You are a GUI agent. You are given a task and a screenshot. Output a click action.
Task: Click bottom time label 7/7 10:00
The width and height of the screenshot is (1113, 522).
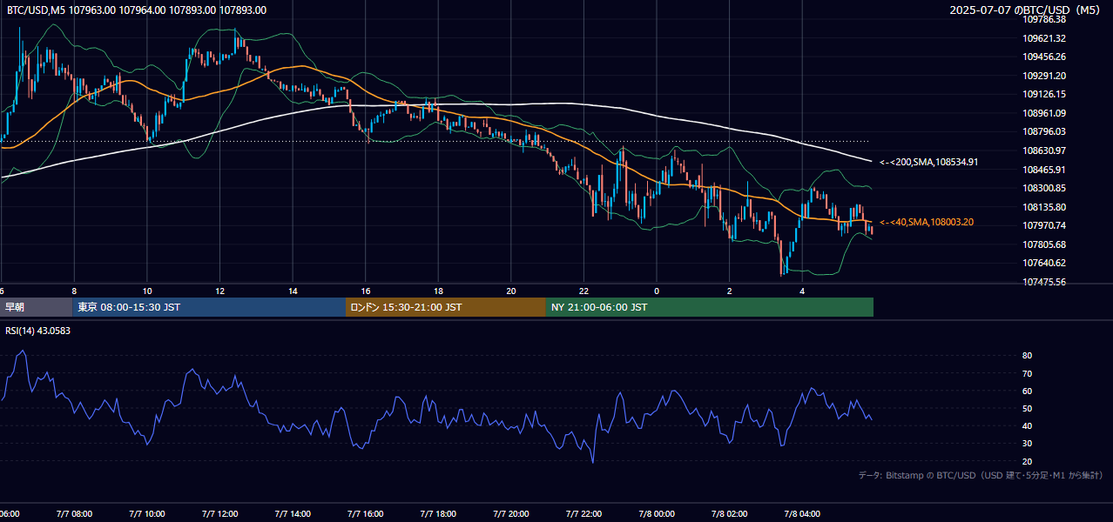pyautogui.click(x=147, y=514)
